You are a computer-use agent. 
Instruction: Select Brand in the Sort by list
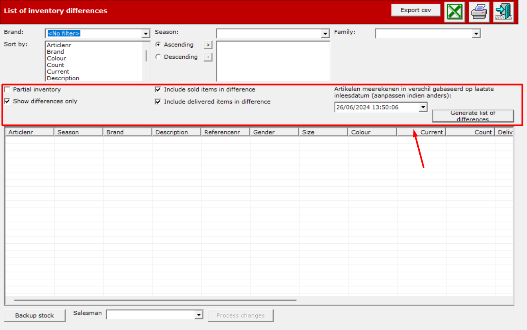point(55,52)
